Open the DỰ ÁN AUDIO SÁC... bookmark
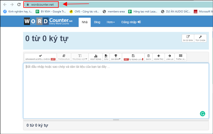This screenshot has height=134, width=213. click(x=176, y=12)
